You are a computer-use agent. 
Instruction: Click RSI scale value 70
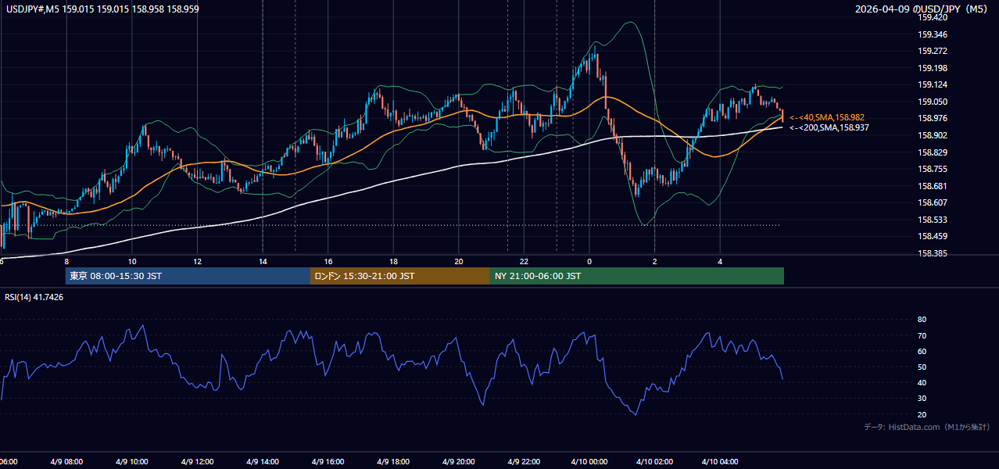click(922, 335)
